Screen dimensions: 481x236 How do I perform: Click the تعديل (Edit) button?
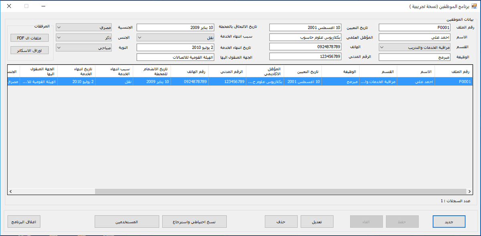(x=317, y=221)
